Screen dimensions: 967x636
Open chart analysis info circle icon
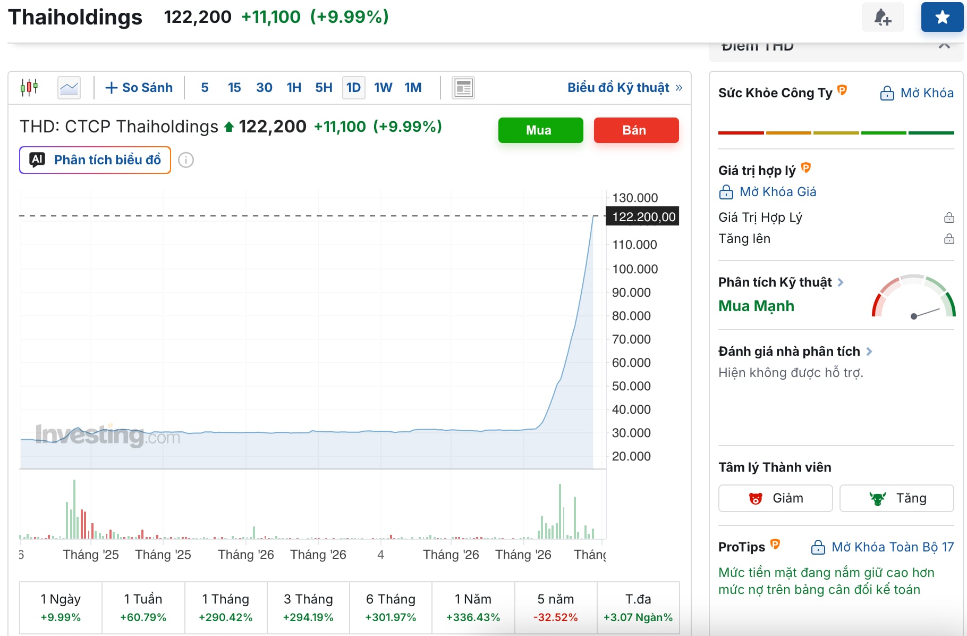click(186, 160)
